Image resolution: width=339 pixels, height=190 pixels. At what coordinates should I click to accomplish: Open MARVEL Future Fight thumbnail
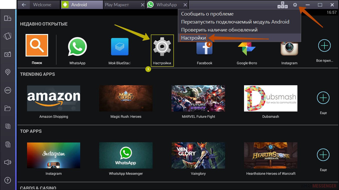tap(198, 98)
